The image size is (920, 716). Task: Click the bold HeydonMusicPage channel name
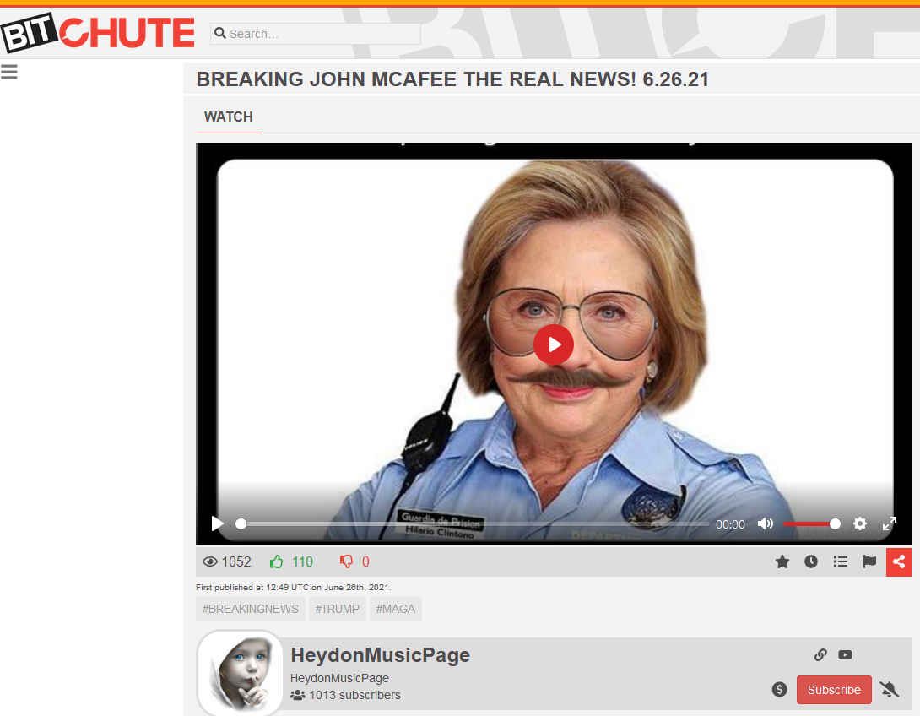coord(380,654)
